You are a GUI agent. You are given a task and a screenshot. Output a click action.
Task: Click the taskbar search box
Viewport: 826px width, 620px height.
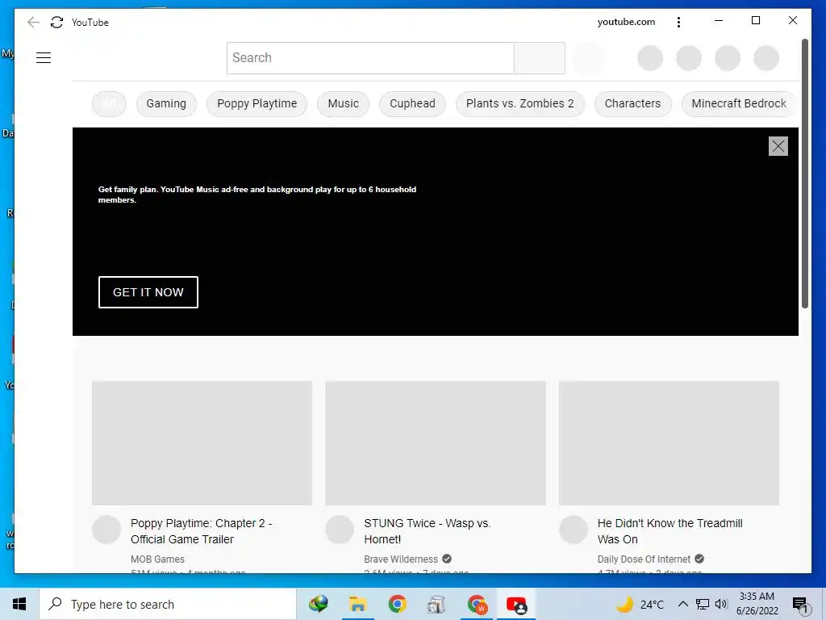[168, 604]
